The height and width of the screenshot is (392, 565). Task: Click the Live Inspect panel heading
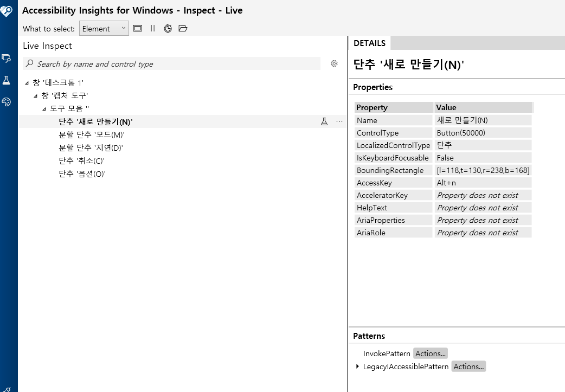click(x=47, y=46)
